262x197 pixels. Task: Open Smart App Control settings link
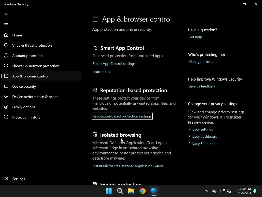click(114, 64)
